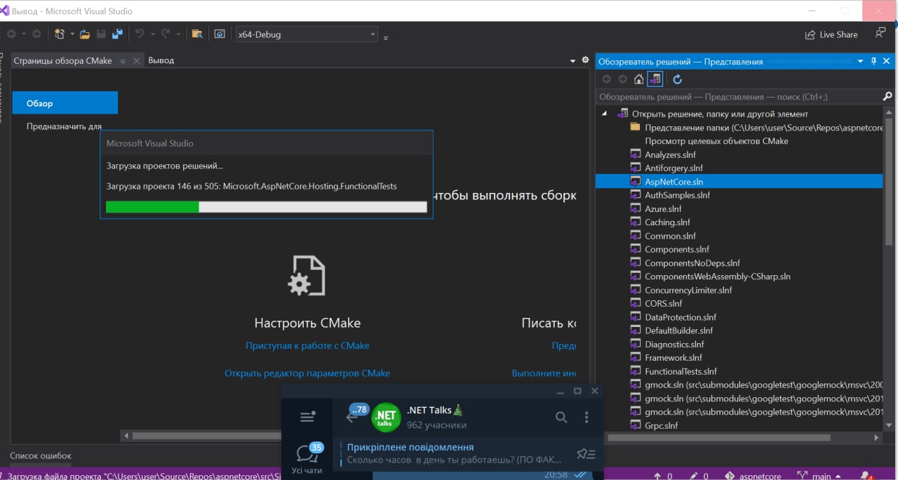Open Telegram chat three-dots menu
The width and height of the screenshot is (898, 480).
[x=587, y=417]
